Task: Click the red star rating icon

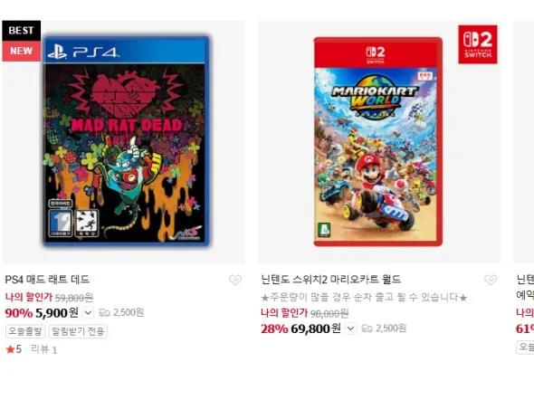Action: point(10,349)
